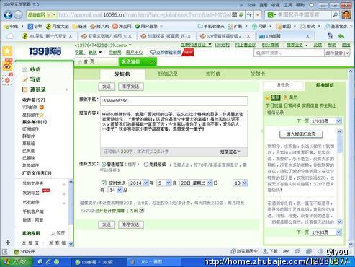Close the 发送短信 tab with its x
Screen dimensions: 355x267
click(x=152, y=62)
